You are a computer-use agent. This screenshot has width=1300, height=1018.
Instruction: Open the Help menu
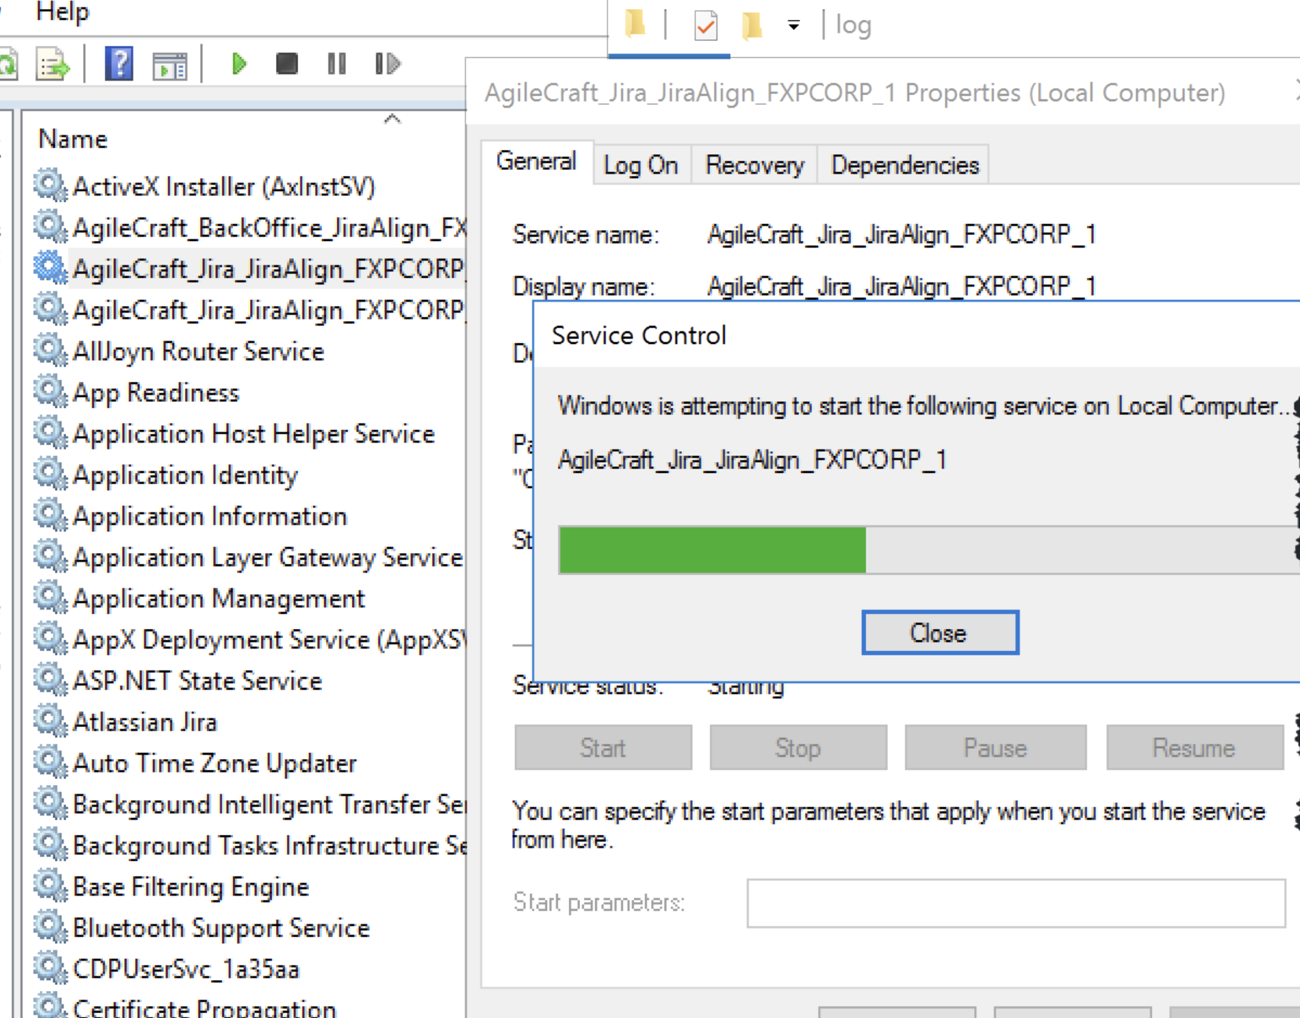click(62, 12)
